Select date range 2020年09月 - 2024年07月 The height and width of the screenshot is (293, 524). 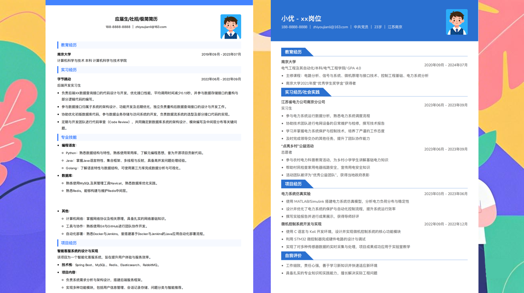click(x=446, y=65)
